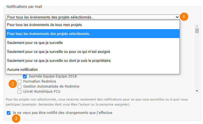Click the project list scrollbar thumb
Image resolution: width=203 pixels, height=124 pixels.
click(x=197, y=31)
